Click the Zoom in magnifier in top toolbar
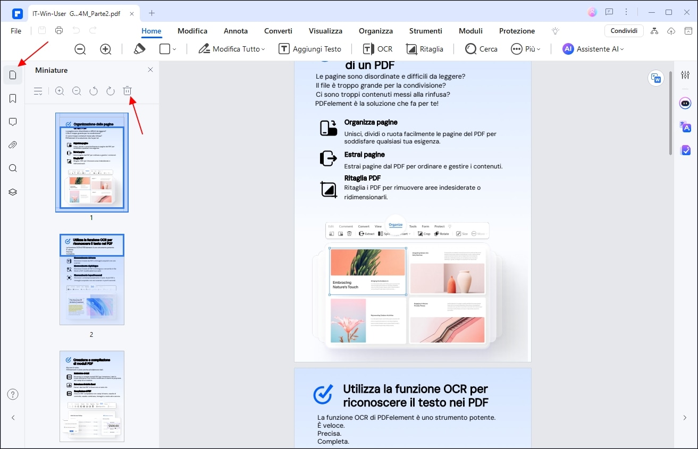The width and height of the screenshot is (698, 449). [x=106, y=49]
